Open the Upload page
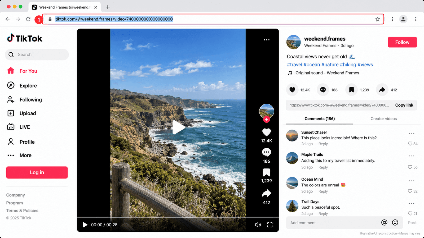The width and height of the screenshot is (424, 238). 21,113
